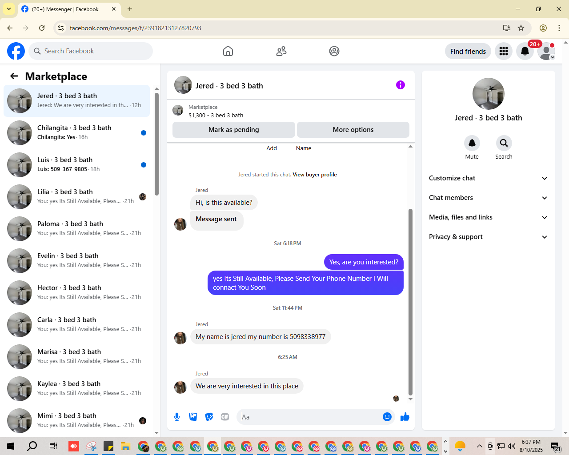This screenshot has height=455, width=569.
Task: Attach a photo file to the message
Action: (193, 417)
